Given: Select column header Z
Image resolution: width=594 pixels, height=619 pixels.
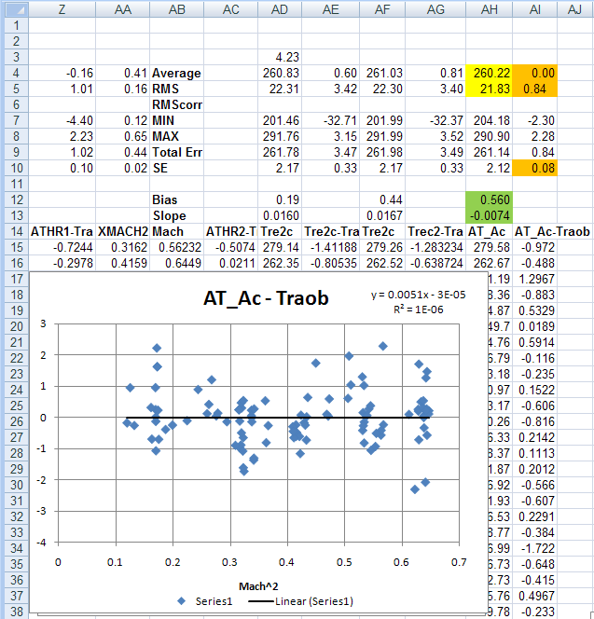Looking at the screenshot, I should pyautogui.click(x=62, y=8).
